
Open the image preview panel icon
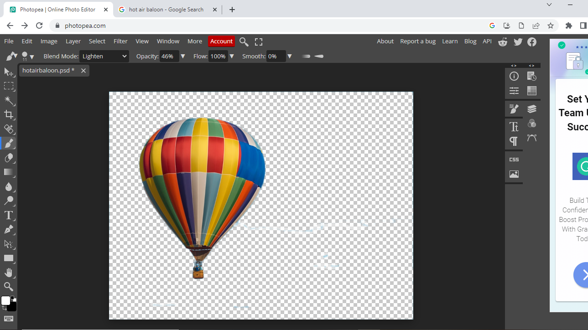pyautogui.click(x=514, y=174)
